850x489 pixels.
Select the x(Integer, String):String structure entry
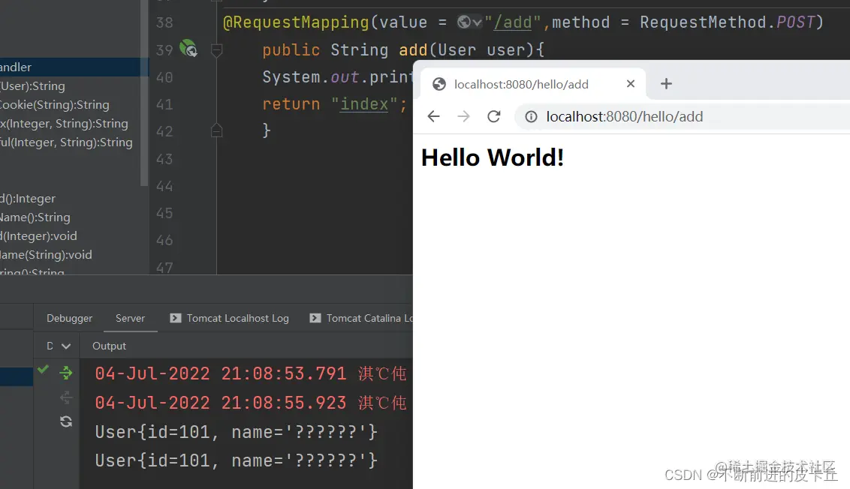[x=64, y=124]
